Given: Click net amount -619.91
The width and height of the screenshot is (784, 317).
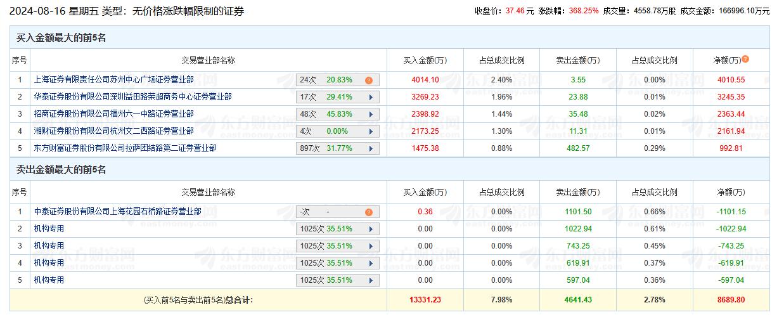Looking at the screenshot, I should (x=731, y=263).
